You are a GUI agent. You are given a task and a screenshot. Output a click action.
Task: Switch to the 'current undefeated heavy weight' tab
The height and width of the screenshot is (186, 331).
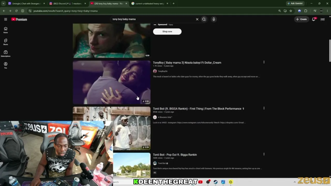(150, 4)
